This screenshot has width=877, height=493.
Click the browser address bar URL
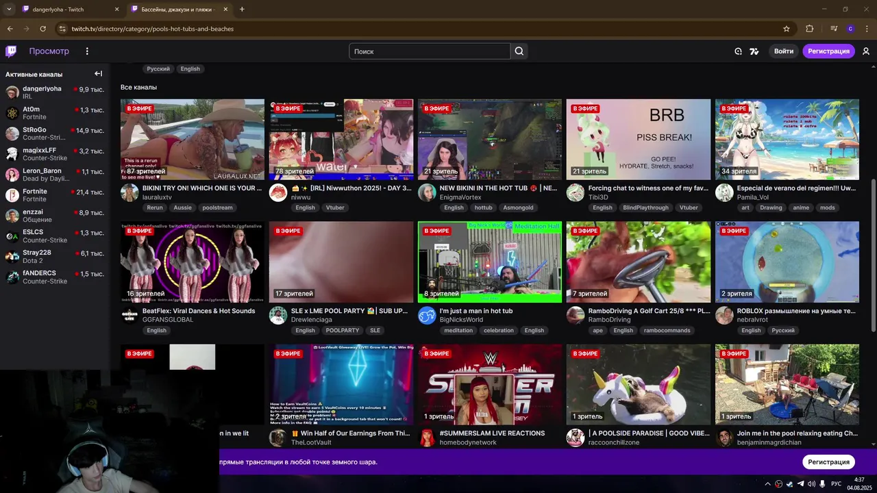[152, 29]
